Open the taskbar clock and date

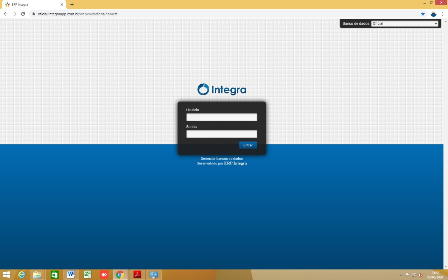(435, 275)
